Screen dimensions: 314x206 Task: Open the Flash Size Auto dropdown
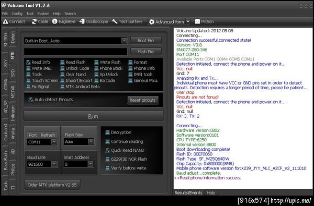pos(91,142)
